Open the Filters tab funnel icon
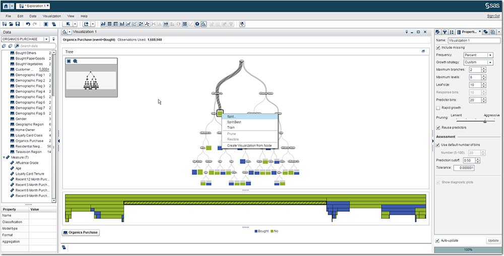 [x=445, y=32]
